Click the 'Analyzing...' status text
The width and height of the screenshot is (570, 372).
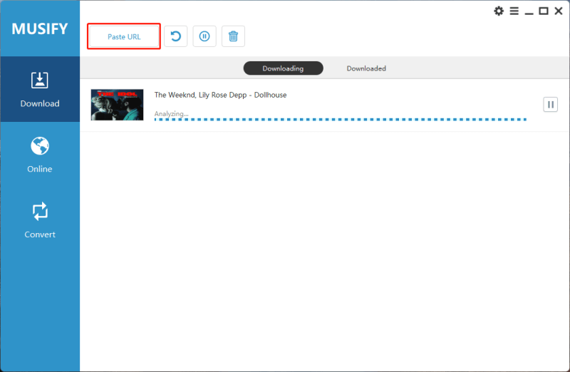171,113
